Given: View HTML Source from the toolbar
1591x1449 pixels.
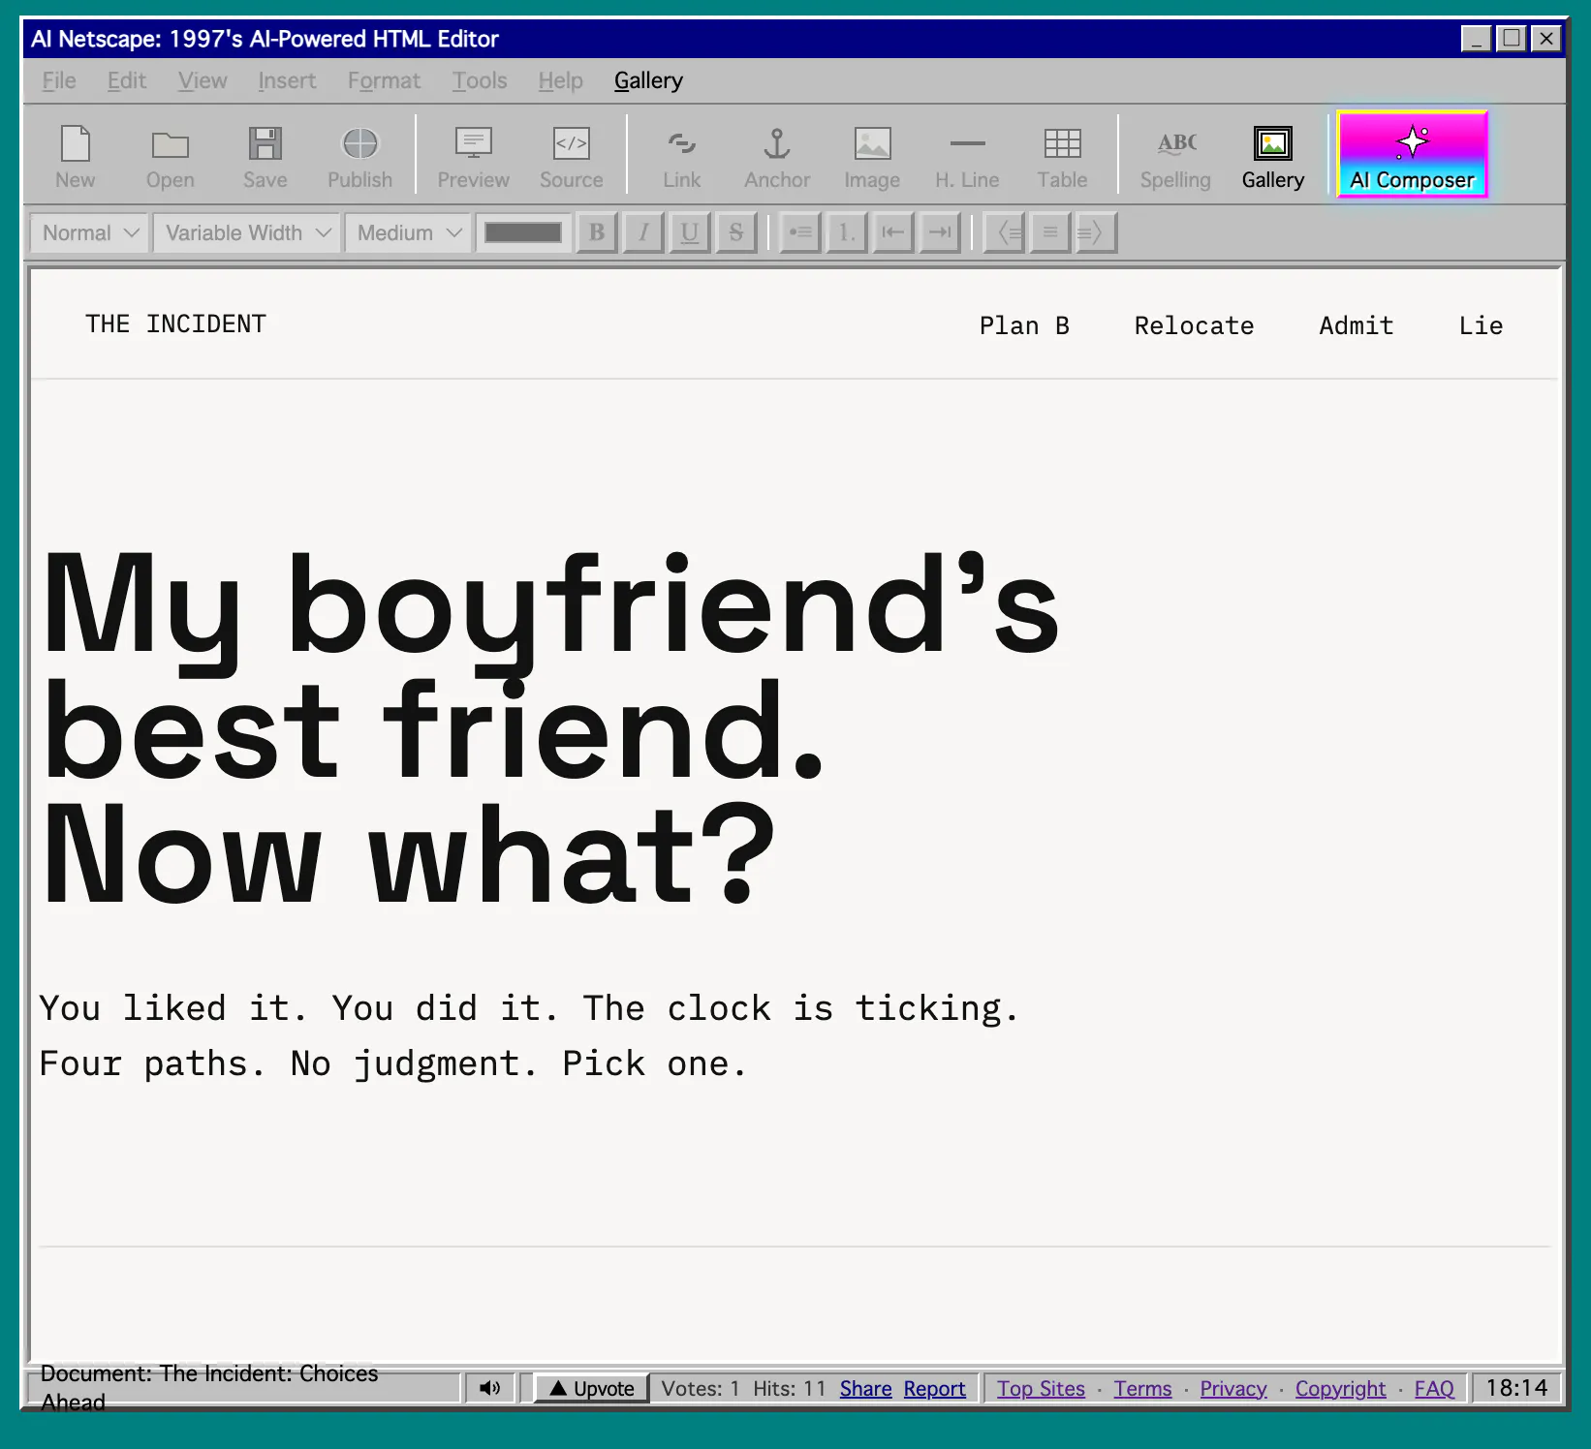Looking at the screenshot, I should coord(571,157).
